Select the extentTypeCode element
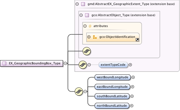The image size is (180, 110). coord(113,65)
